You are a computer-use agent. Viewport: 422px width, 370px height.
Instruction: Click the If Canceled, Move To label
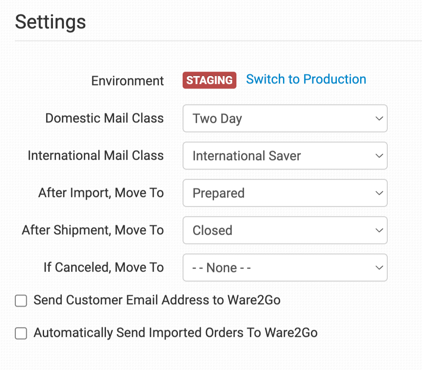(103, 267)
